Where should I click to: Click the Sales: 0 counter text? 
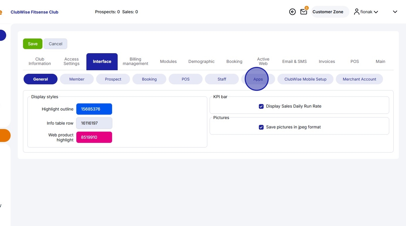point(130,12)
